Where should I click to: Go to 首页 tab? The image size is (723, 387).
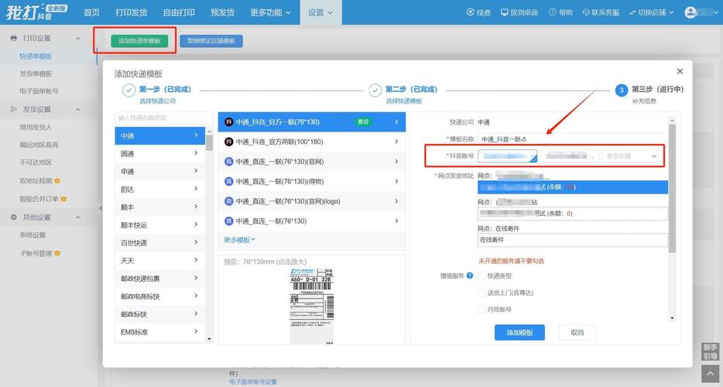[92, 12]
